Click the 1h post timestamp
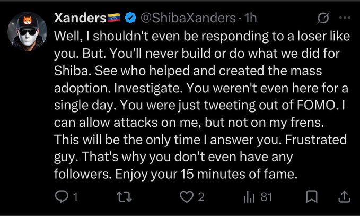 pos(250,18)
